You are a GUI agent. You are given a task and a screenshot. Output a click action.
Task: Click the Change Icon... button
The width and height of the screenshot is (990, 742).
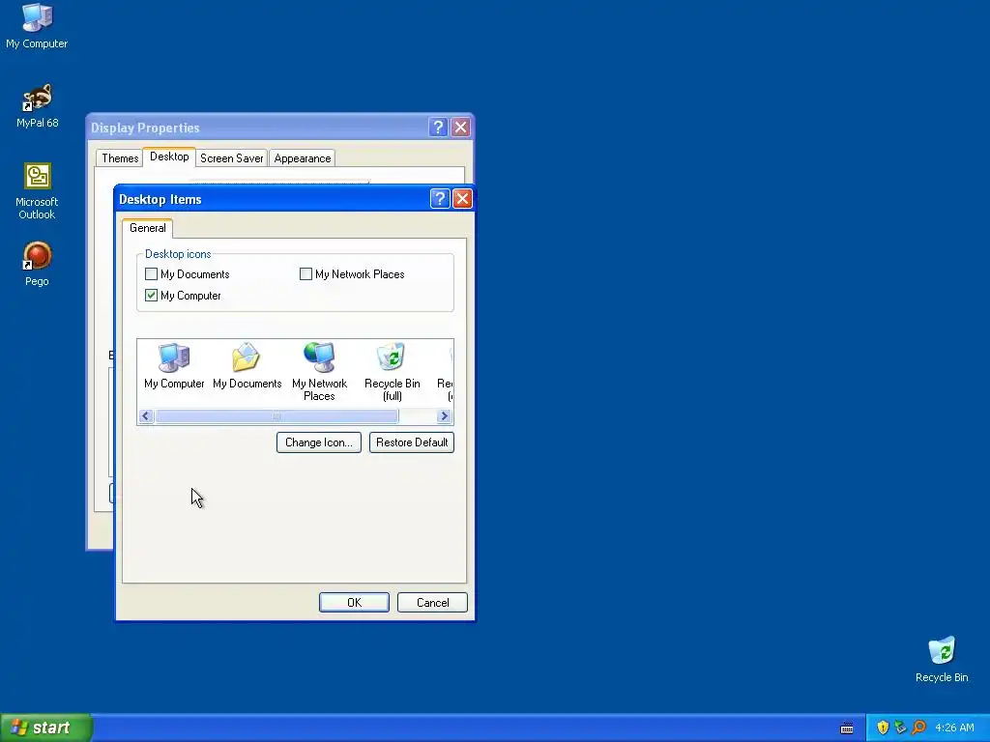tap(319, 442)
